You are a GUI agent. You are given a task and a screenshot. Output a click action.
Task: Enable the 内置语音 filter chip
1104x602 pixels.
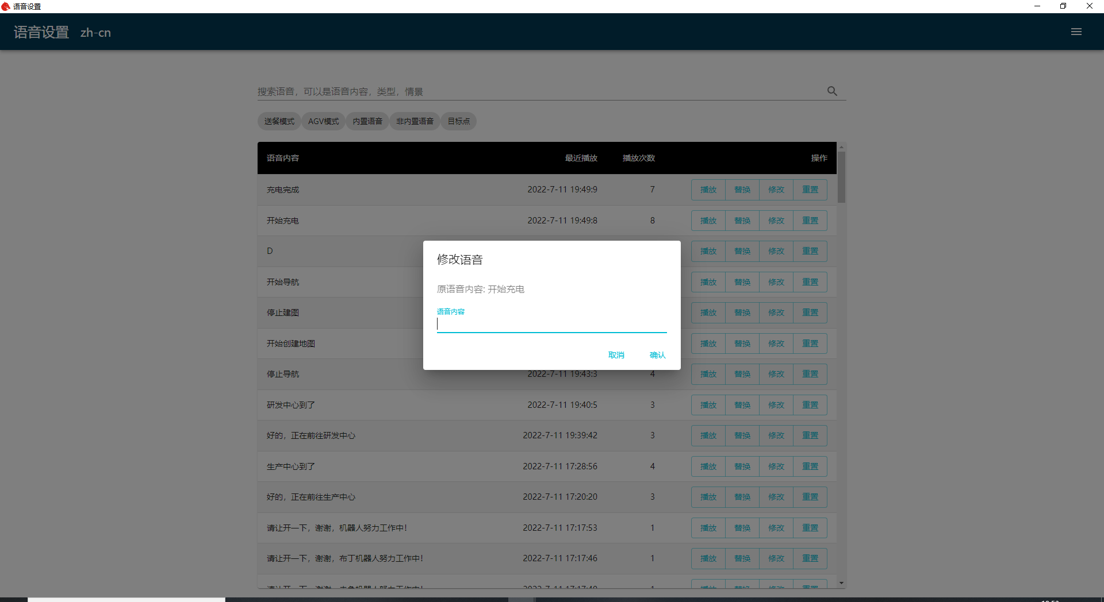pyautogui.click(x=367, y=121)
